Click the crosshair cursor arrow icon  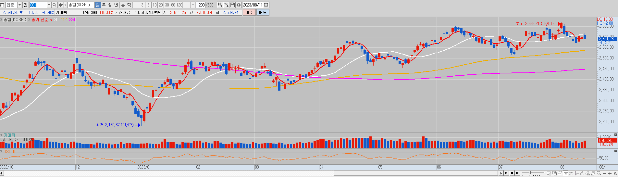point(566,173)
